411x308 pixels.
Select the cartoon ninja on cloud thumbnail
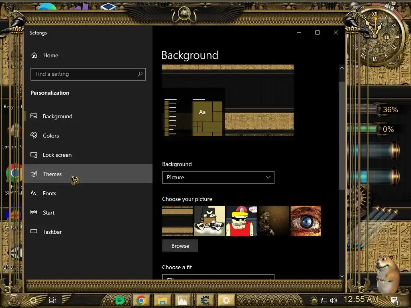coord(210,221)
